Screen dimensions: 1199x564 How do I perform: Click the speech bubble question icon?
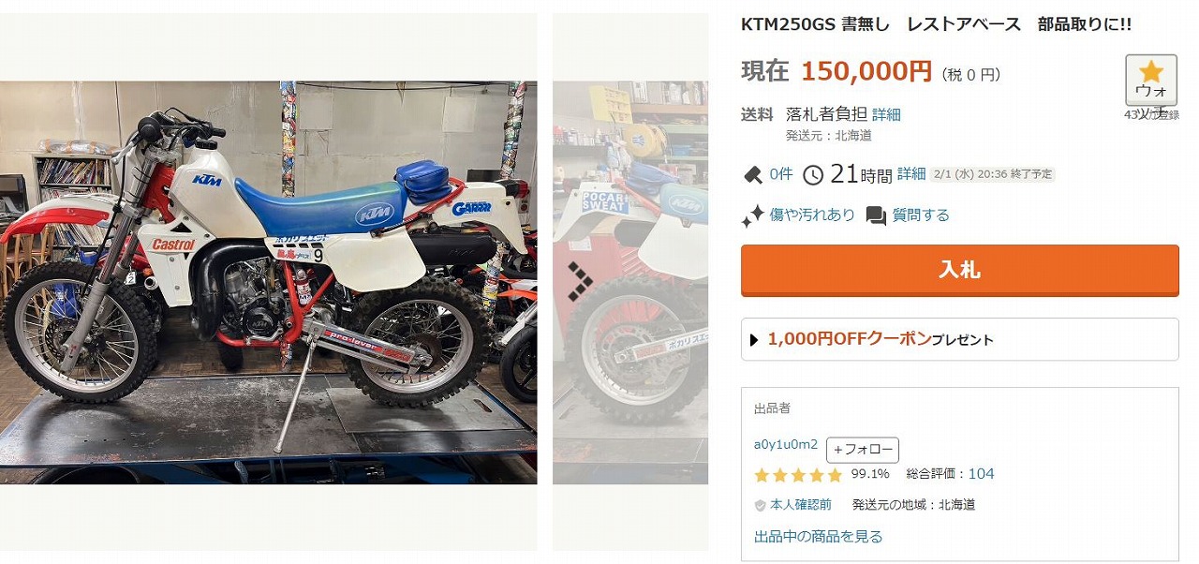[876, 216]
